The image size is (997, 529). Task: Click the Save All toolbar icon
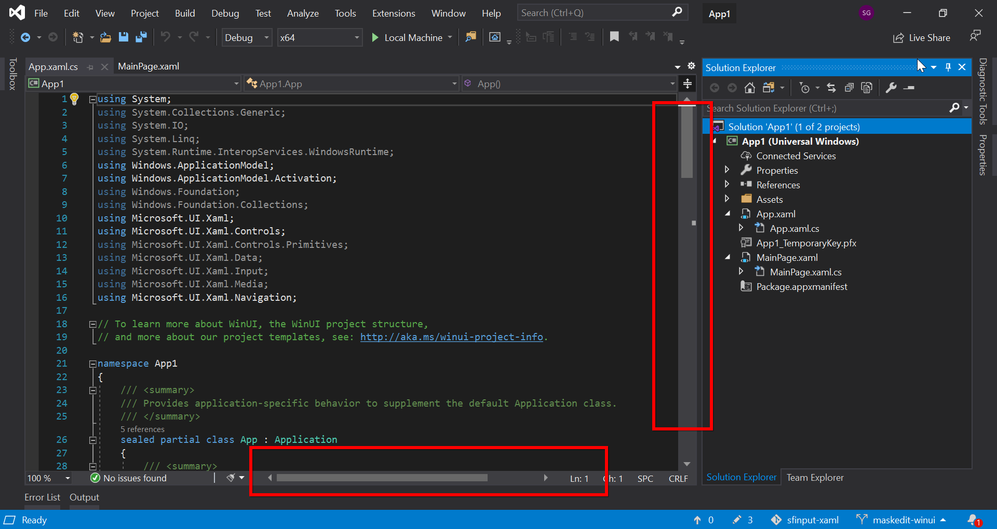pyautogui.click(x=141, y=37)
